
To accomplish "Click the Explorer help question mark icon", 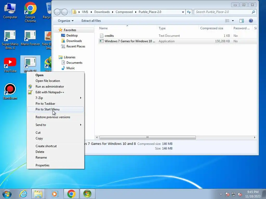I will pyautogui.click(x=251, y=21).
